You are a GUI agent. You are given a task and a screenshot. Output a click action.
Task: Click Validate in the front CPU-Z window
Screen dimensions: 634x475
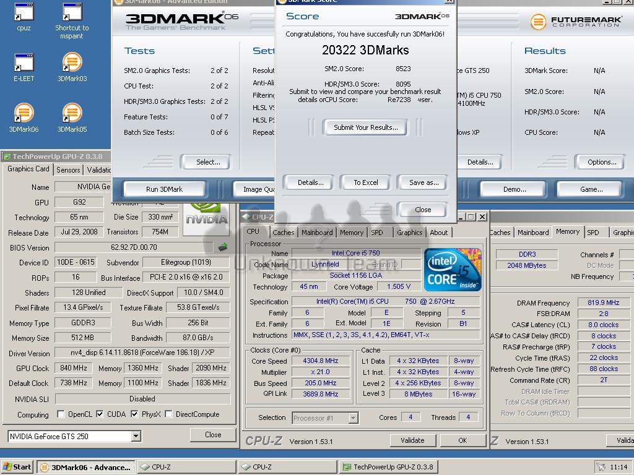(412, 440)
